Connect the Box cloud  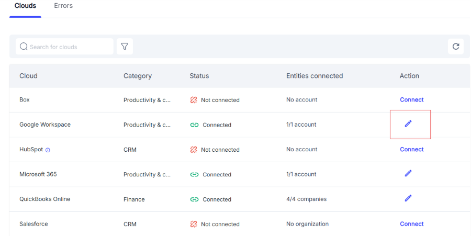point(411,100)
